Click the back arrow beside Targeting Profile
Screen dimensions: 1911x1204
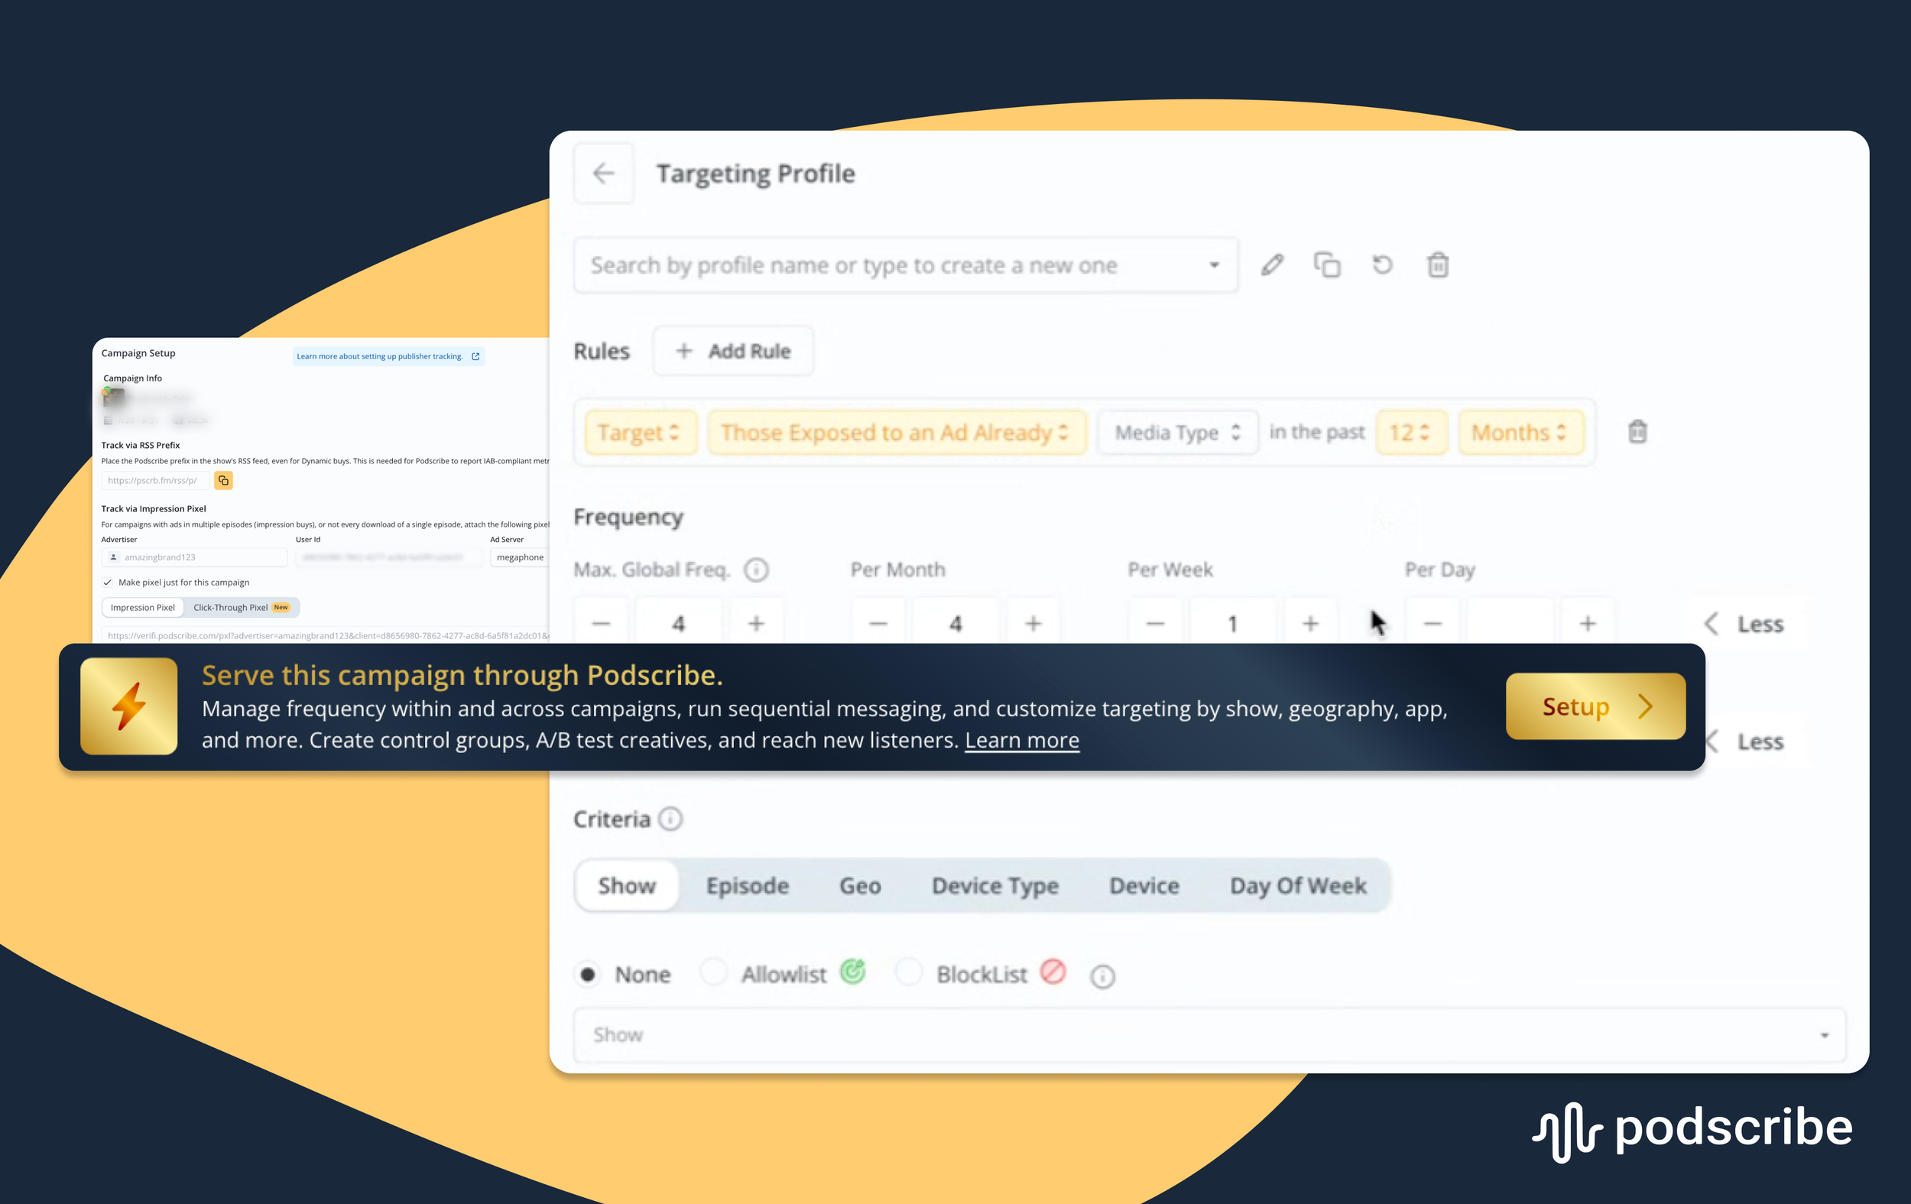pyautogui.click(x=603, y=173)
